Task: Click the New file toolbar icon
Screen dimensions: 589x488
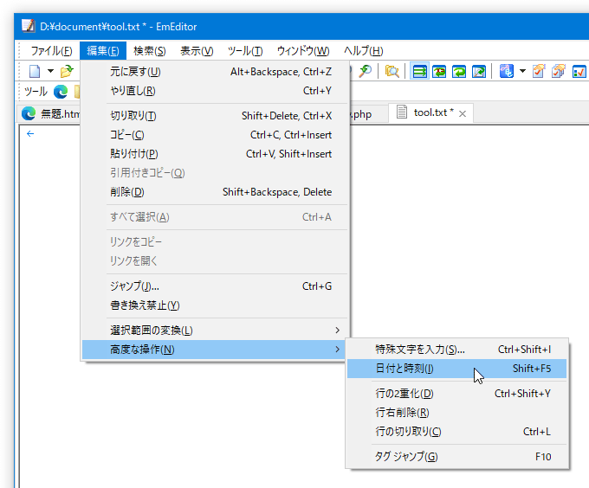Action: click(35, 71)
